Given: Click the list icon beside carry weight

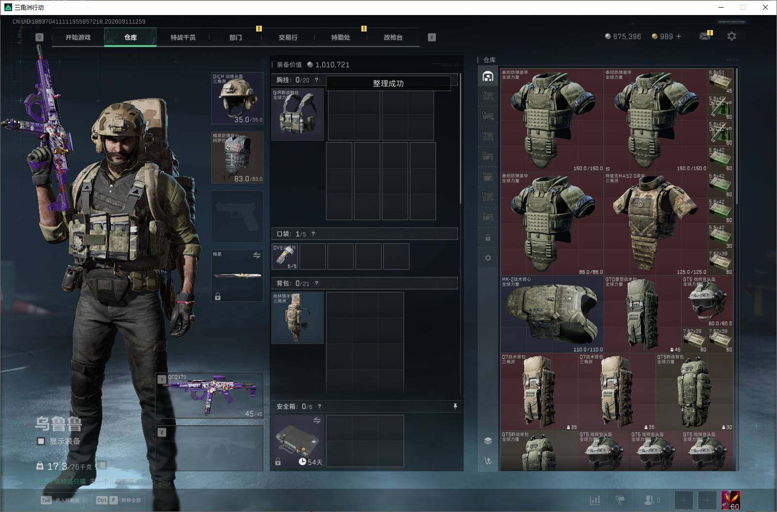Looking at the screenshot, I should pyautogui.click(x=102, y=465).
